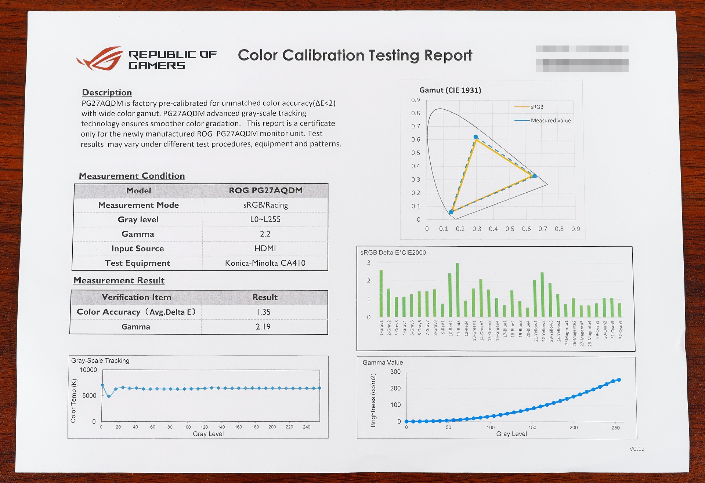Click the ROG PG27AQDM model cell
The width and height of the screenshot is (705, 483).
pyautogui.click(x=265, y=190)
